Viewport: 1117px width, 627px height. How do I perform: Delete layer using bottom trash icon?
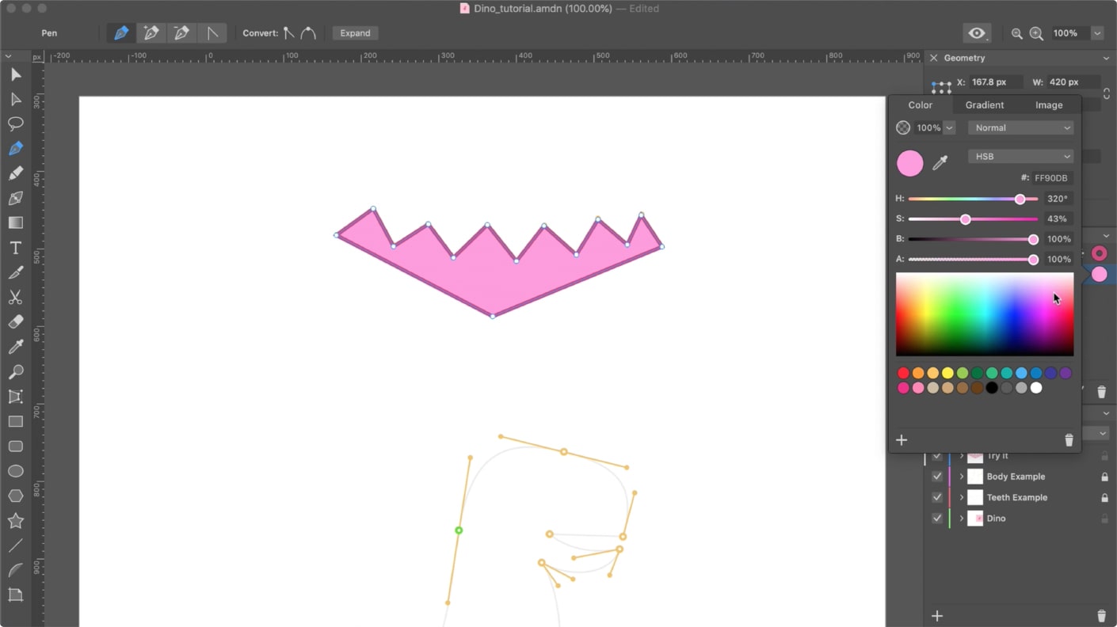(1101, 616)
